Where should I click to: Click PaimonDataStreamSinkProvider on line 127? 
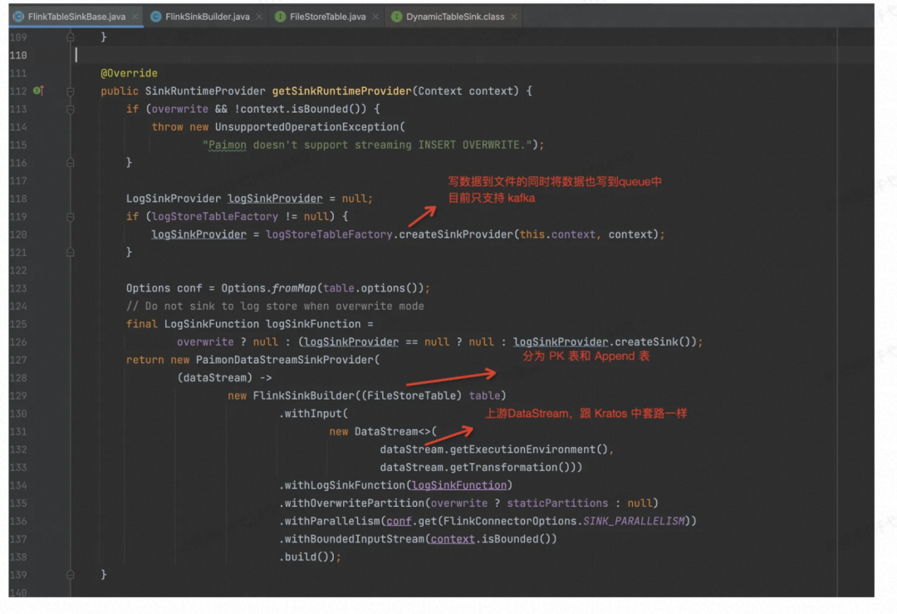coord(284,360)
